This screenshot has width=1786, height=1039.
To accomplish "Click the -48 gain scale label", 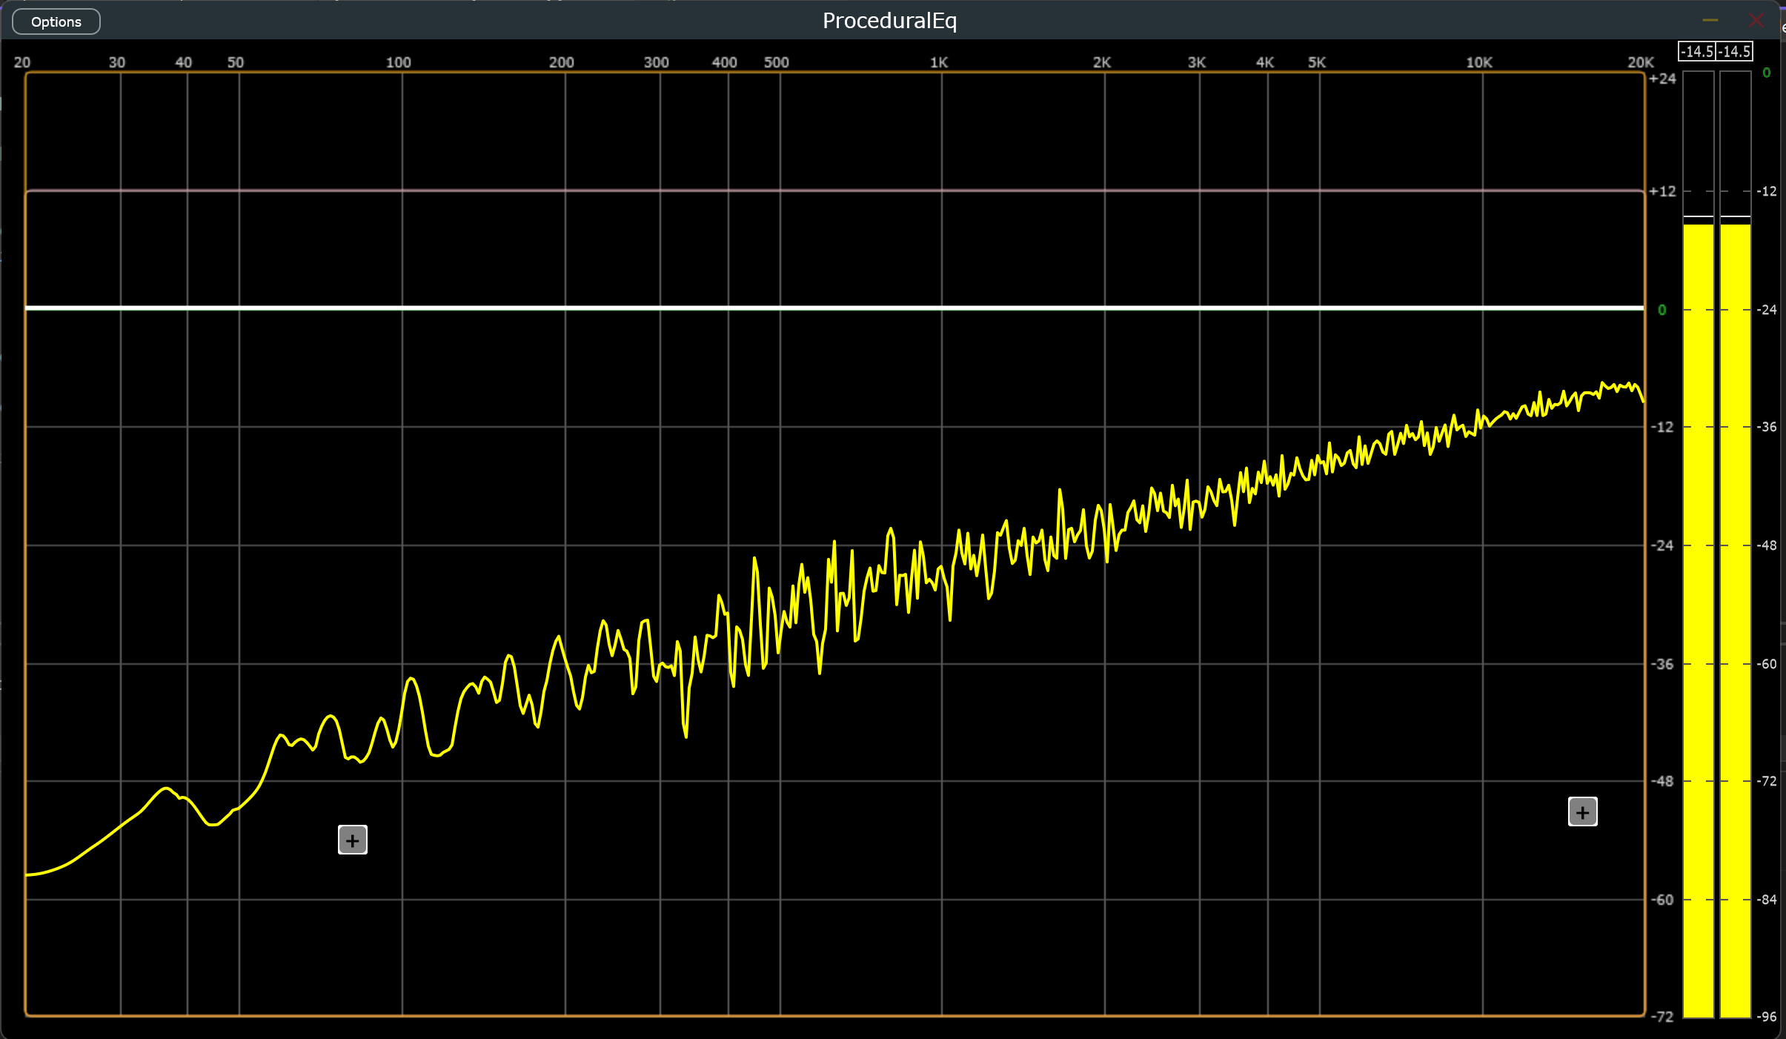I will (x=1662, y=781).
